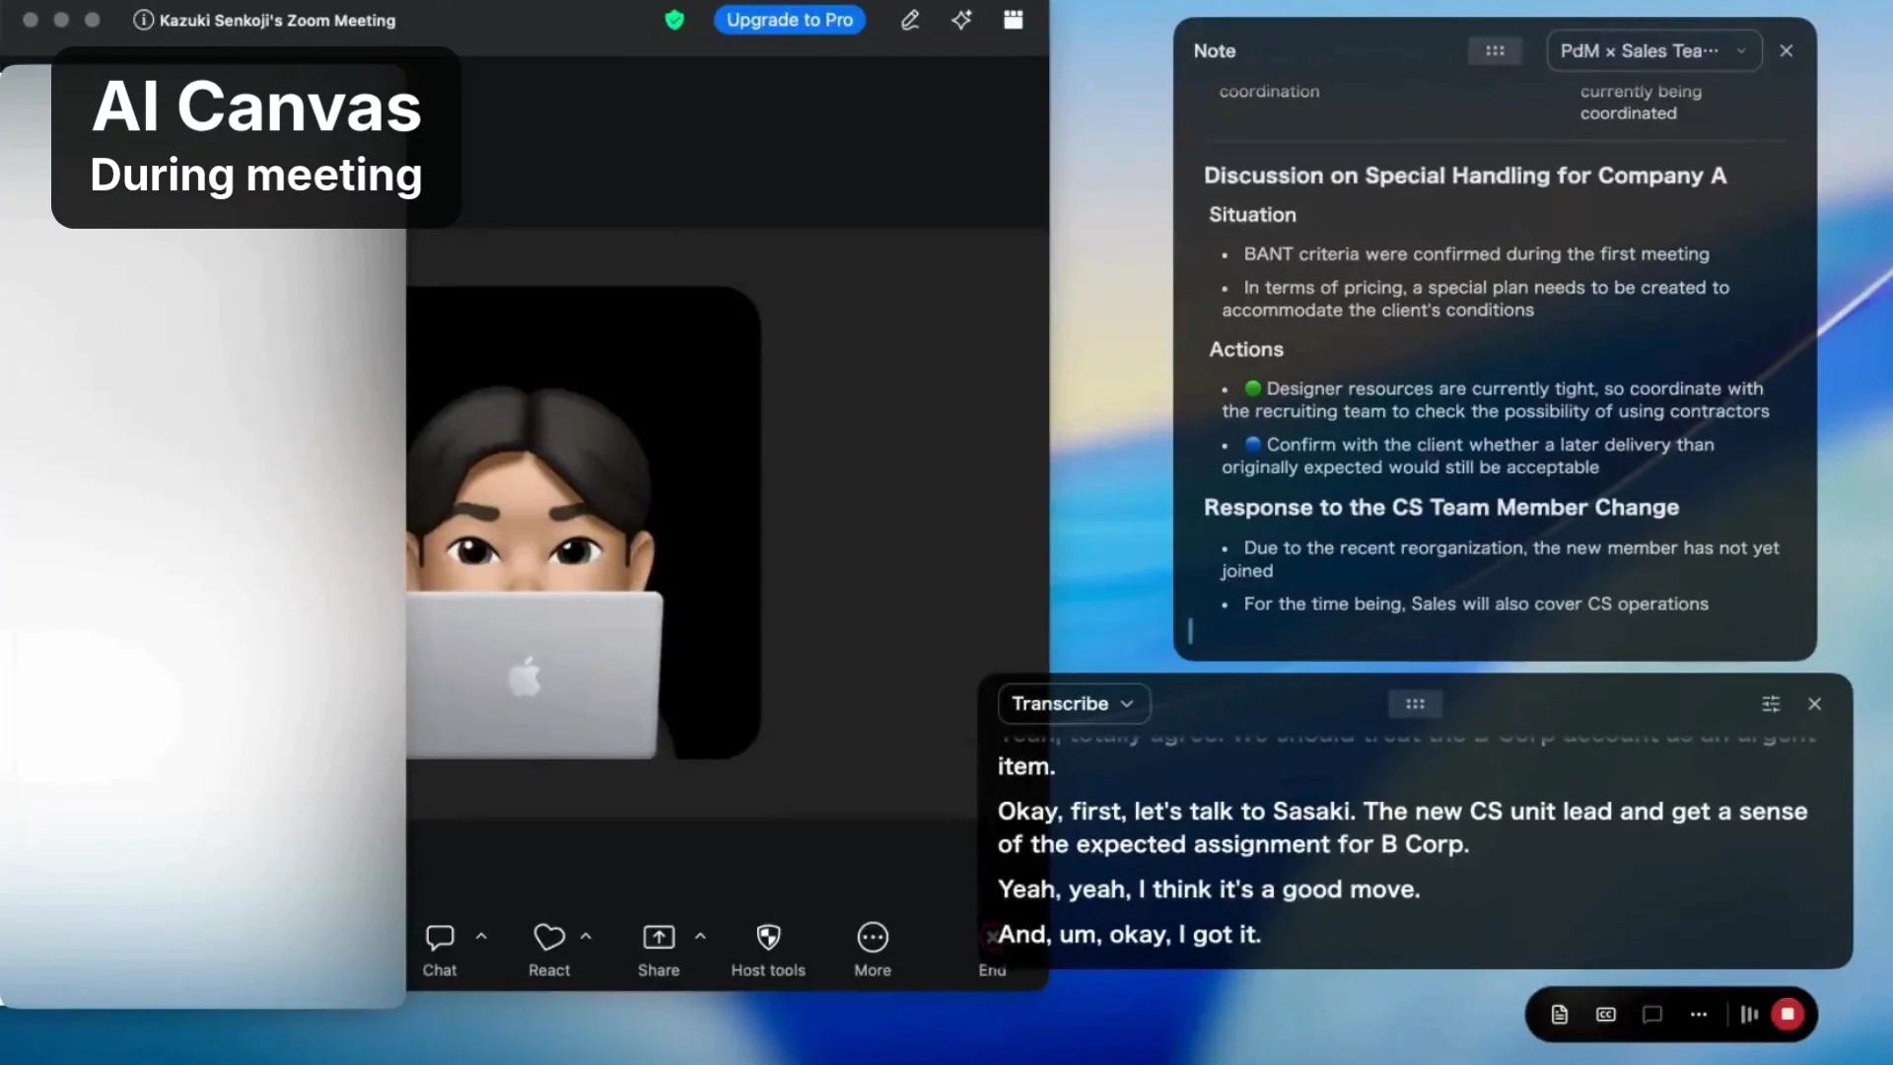Open the AI sparkle companion icon

pyautogui.click(x=961, y=20)
